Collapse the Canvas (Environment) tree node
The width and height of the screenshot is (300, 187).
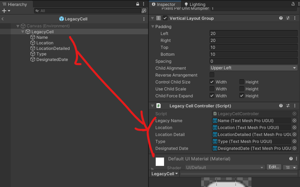click(18, 26)
